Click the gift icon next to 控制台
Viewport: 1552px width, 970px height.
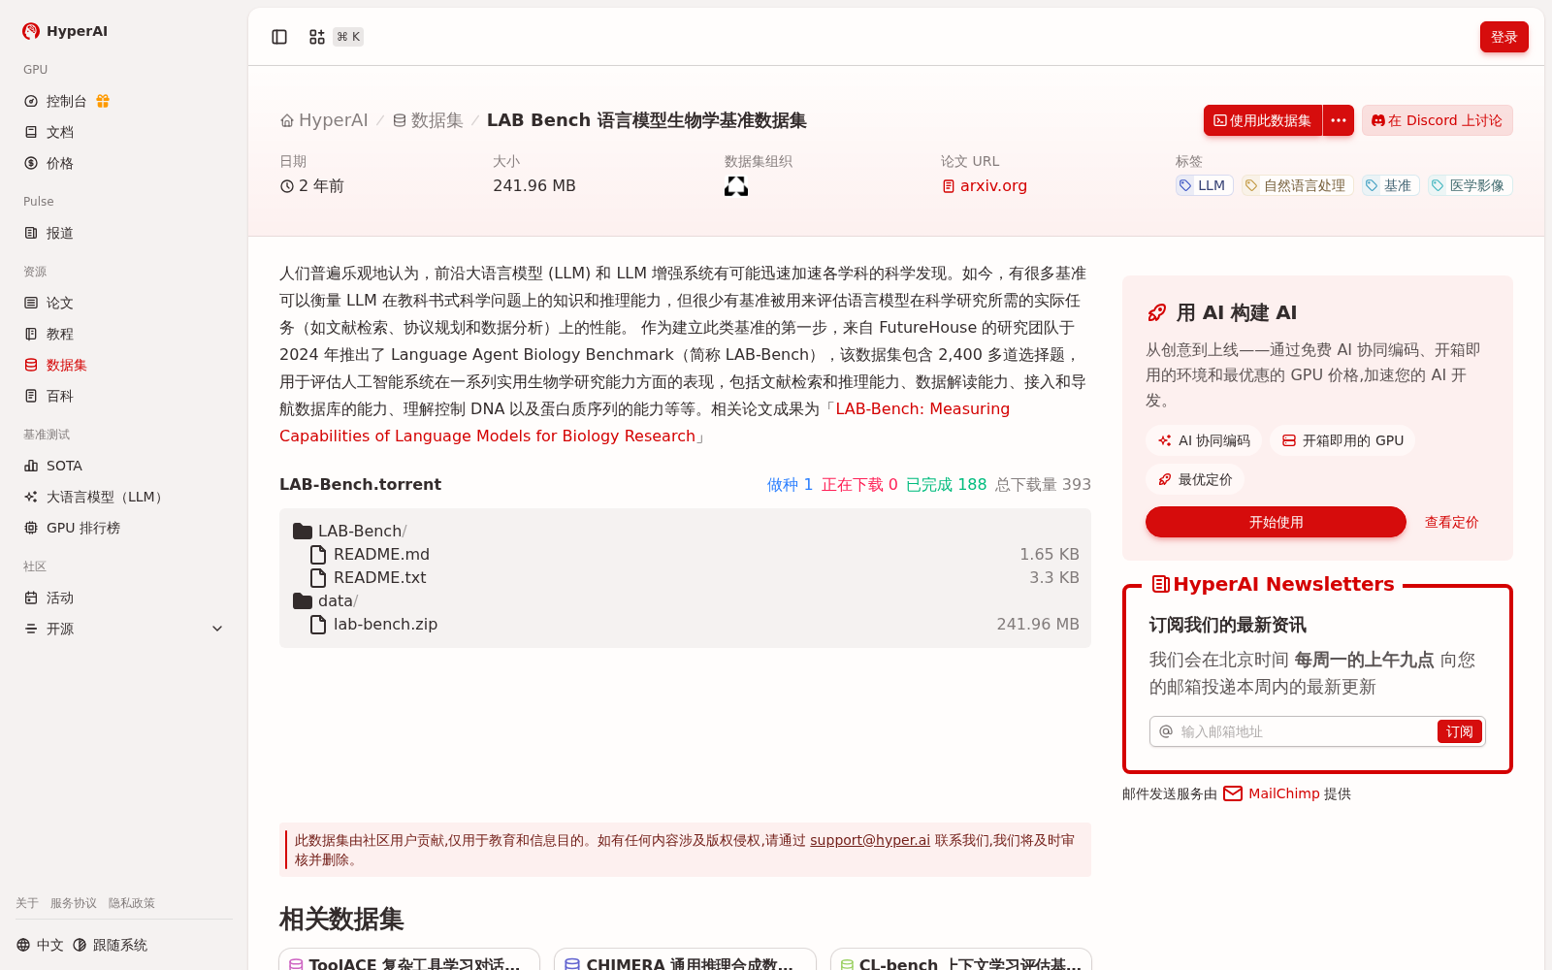coord(103,101)
